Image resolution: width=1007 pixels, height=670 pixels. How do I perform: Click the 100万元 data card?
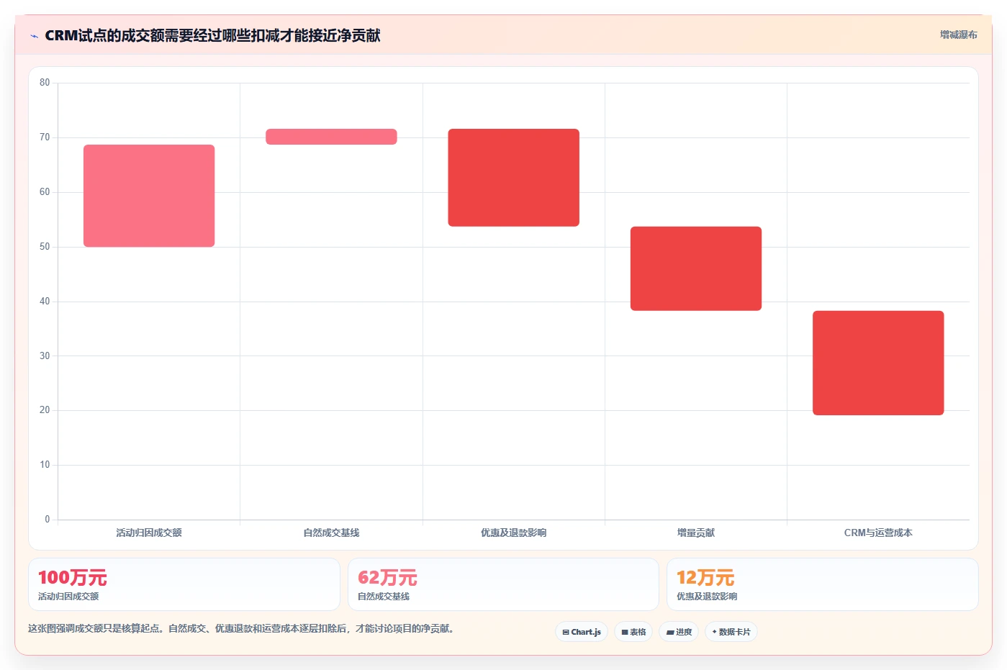click(x=184, y=584)
